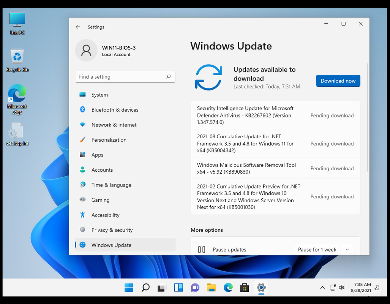Click the Security Intelligence Update KB2267602 row
The image size is (390, 304).
(x=276, y=115)
